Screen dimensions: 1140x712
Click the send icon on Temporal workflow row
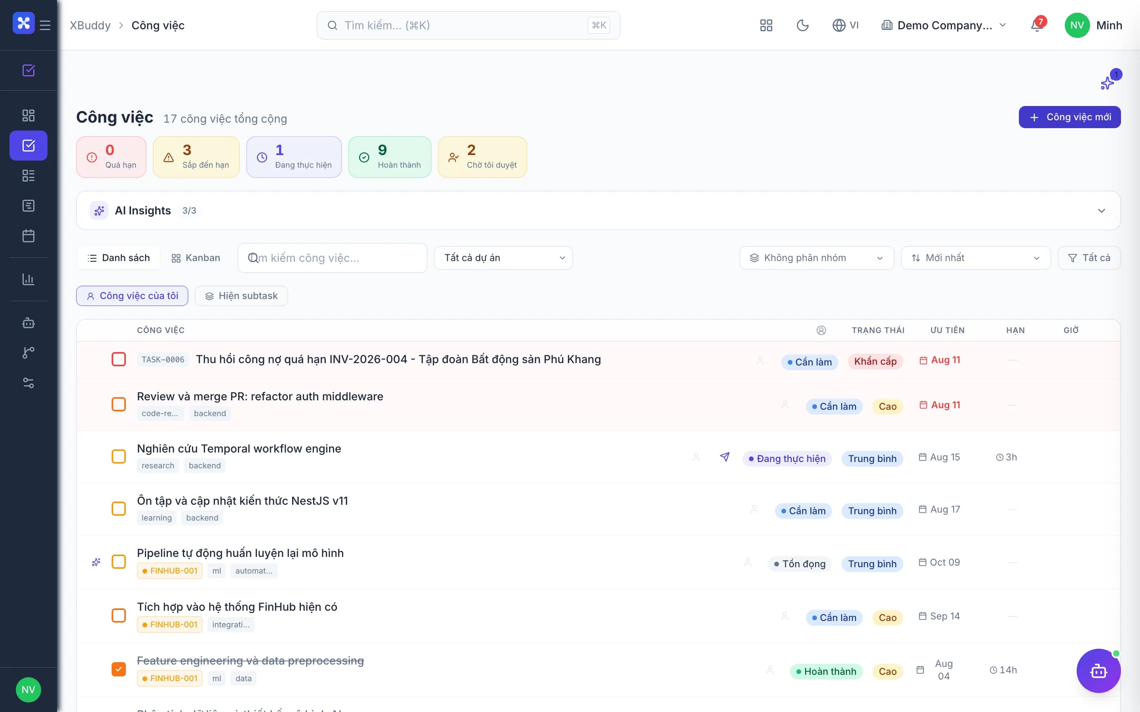point(725,457)
